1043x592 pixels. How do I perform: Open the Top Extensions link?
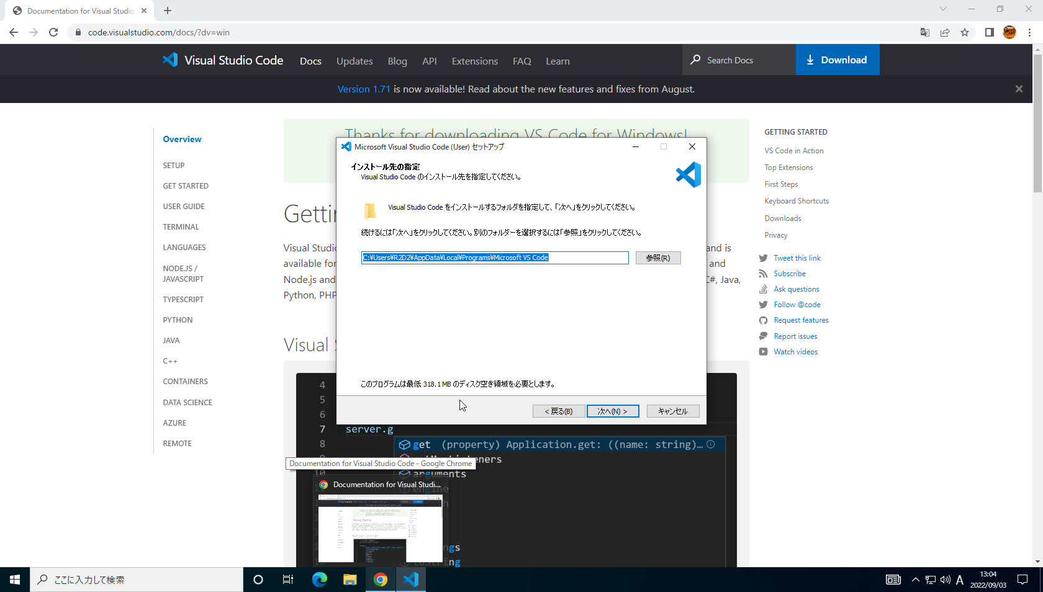click(788, 168)
